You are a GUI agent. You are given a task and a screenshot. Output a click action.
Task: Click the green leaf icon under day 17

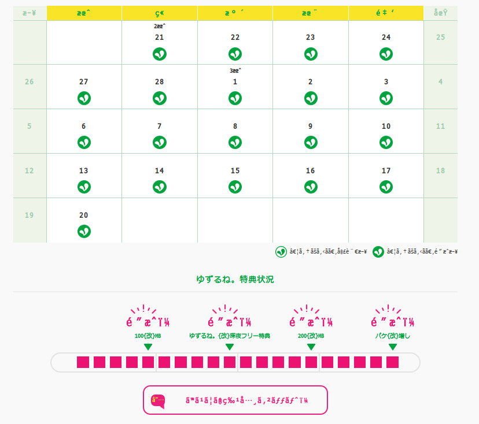click(x=386, y=187)
